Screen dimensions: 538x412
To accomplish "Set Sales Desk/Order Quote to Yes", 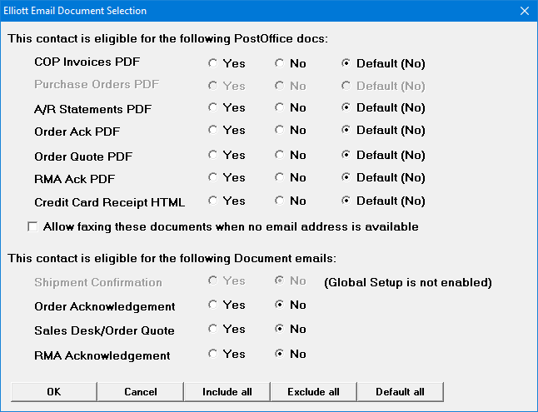I will [213, 330].
